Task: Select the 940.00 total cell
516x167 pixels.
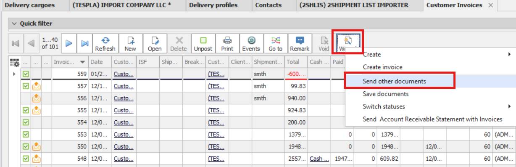Action: 297,98
